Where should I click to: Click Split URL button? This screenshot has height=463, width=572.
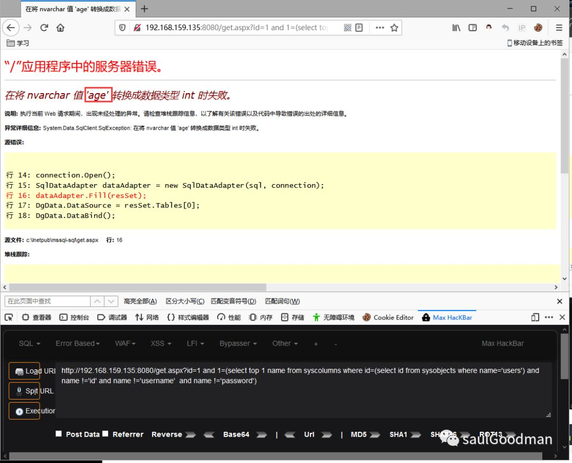point(24,391)
